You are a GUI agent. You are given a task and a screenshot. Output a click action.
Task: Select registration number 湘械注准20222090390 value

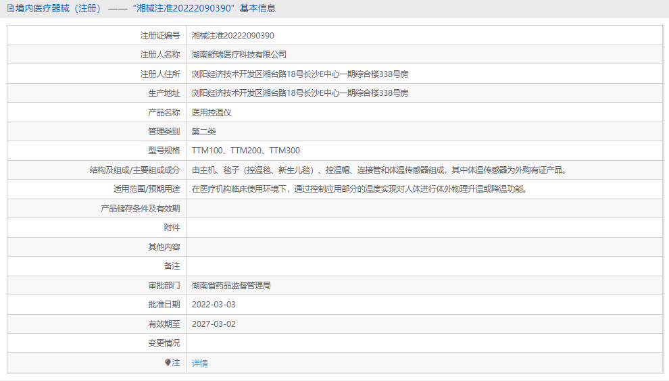tap(233, 35)
